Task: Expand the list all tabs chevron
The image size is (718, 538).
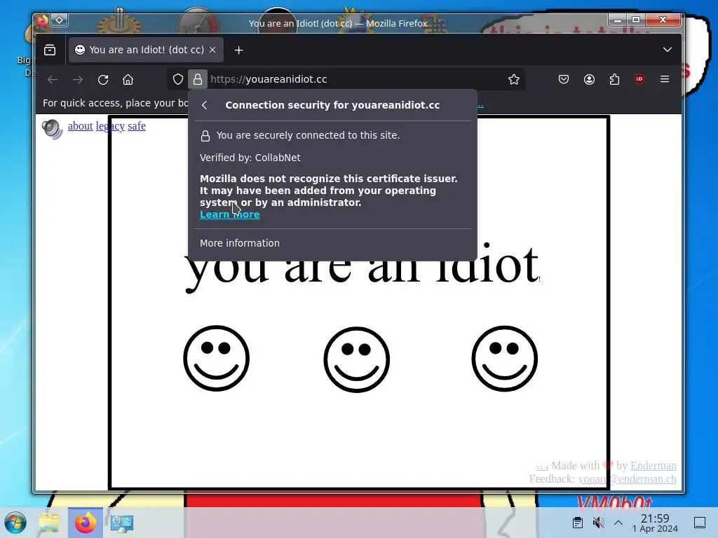Action: point(668,50)
